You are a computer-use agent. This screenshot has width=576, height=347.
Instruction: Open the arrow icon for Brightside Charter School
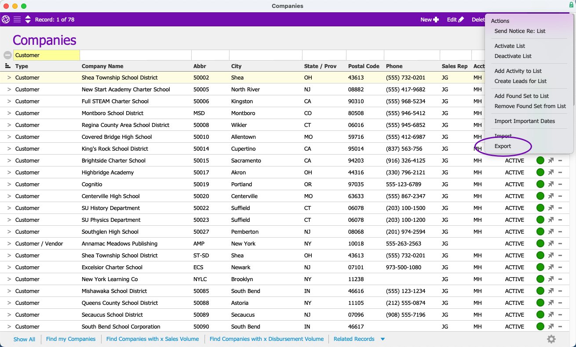(x=551, y=161)
